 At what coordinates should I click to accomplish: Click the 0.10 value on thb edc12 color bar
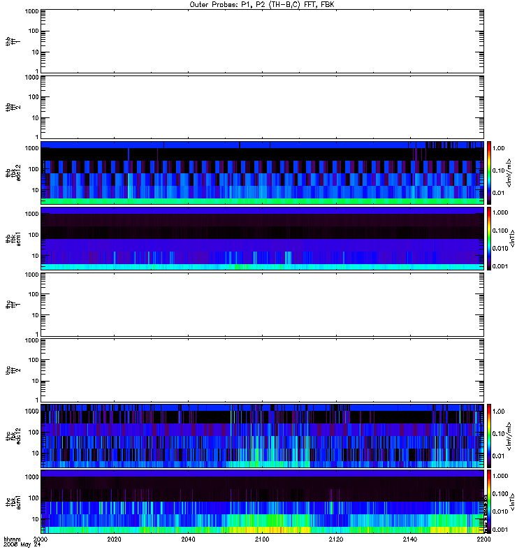498,170
